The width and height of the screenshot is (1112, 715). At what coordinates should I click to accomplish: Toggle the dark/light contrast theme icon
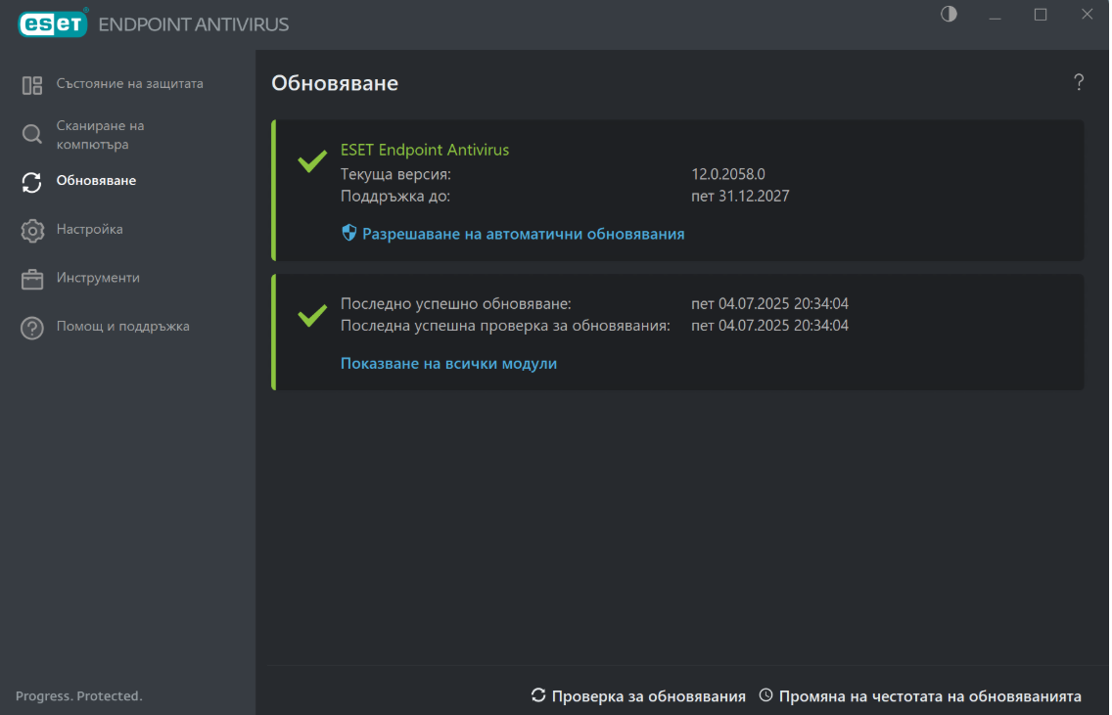pos(949,15)
